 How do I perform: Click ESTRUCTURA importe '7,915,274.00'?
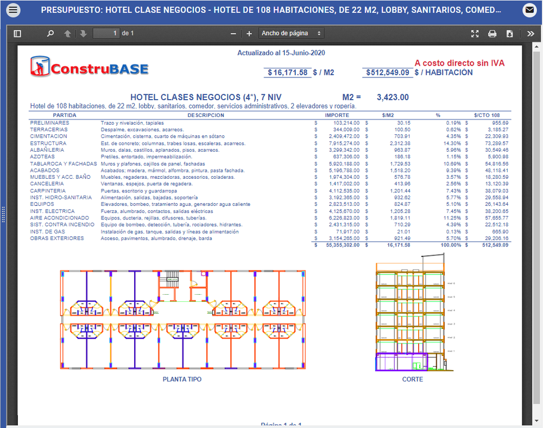click(x=344, y=144)
